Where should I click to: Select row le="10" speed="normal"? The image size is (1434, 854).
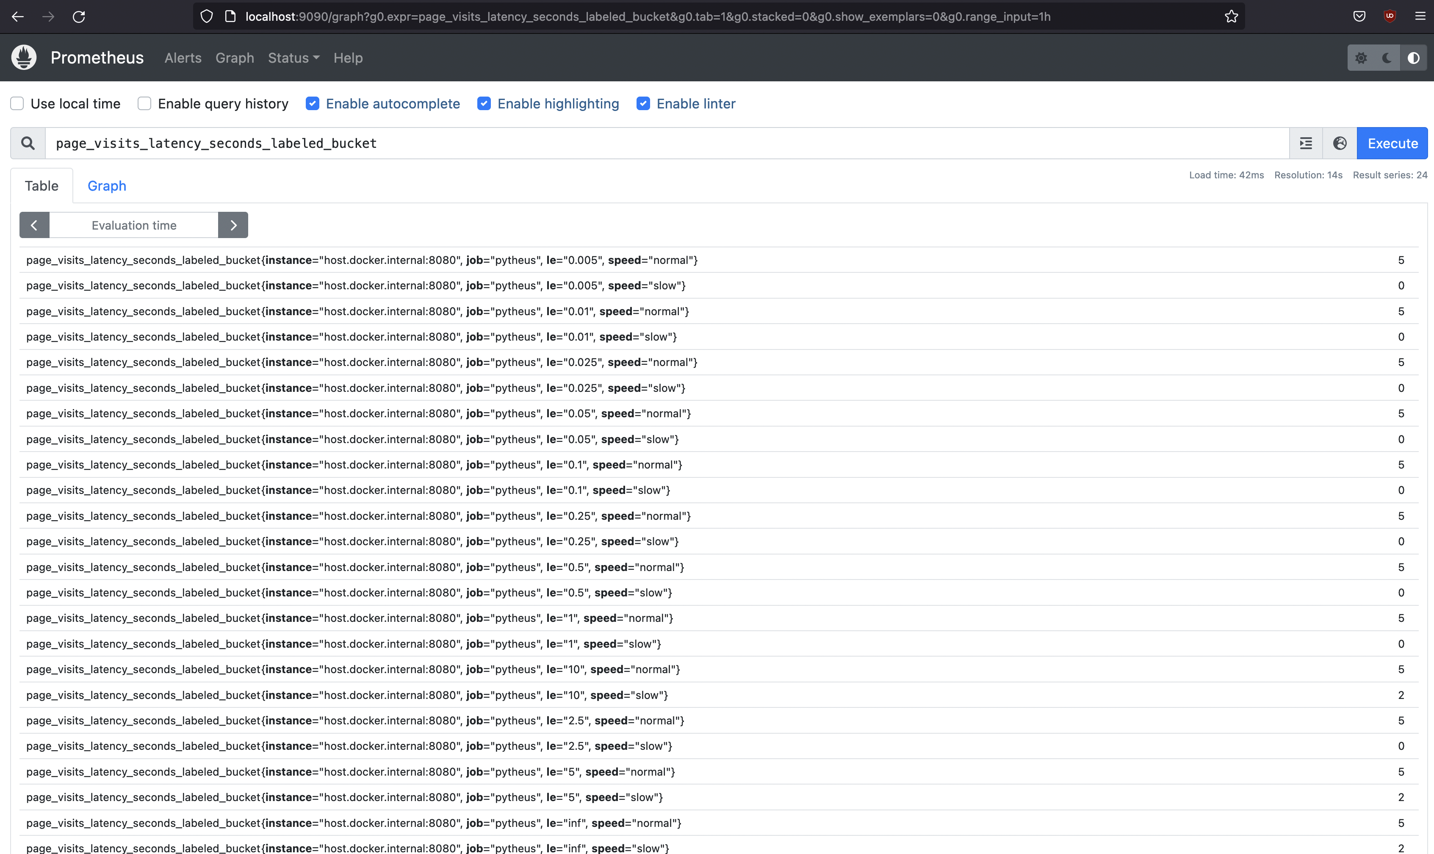click(719, 669)
